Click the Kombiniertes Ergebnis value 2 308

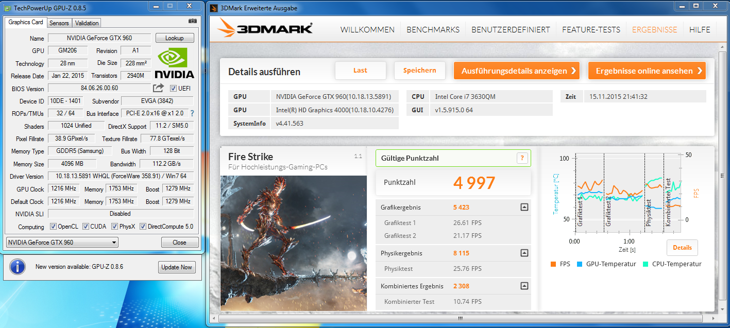click(461, 286)
